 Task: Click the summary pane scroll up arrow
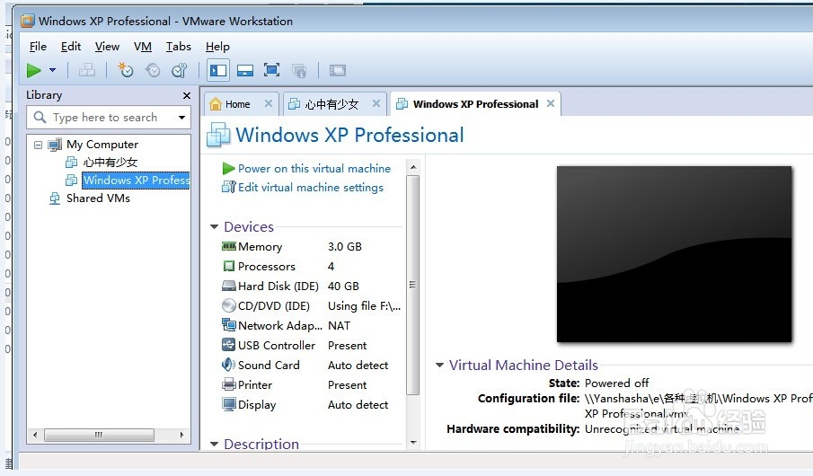click(x=412, y=167)
